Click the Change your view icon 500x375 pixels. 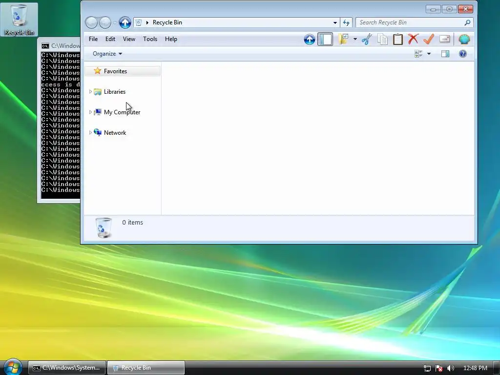tap(418, 54)
